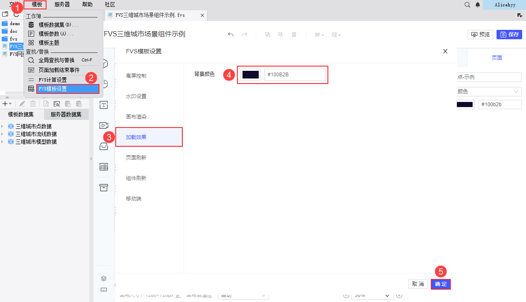Screen dimensions: 526x302
Task: Select 加载效果 in the settings sidebar
Action: (149, 137)
